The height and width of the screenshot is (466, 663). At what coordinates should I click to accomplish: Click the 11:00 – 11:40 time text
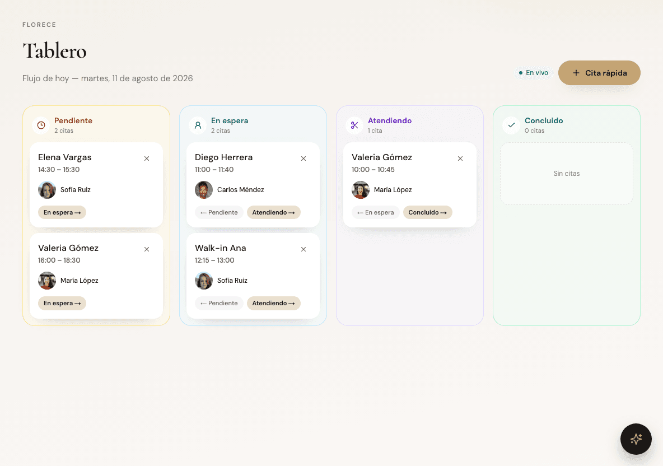214,170
